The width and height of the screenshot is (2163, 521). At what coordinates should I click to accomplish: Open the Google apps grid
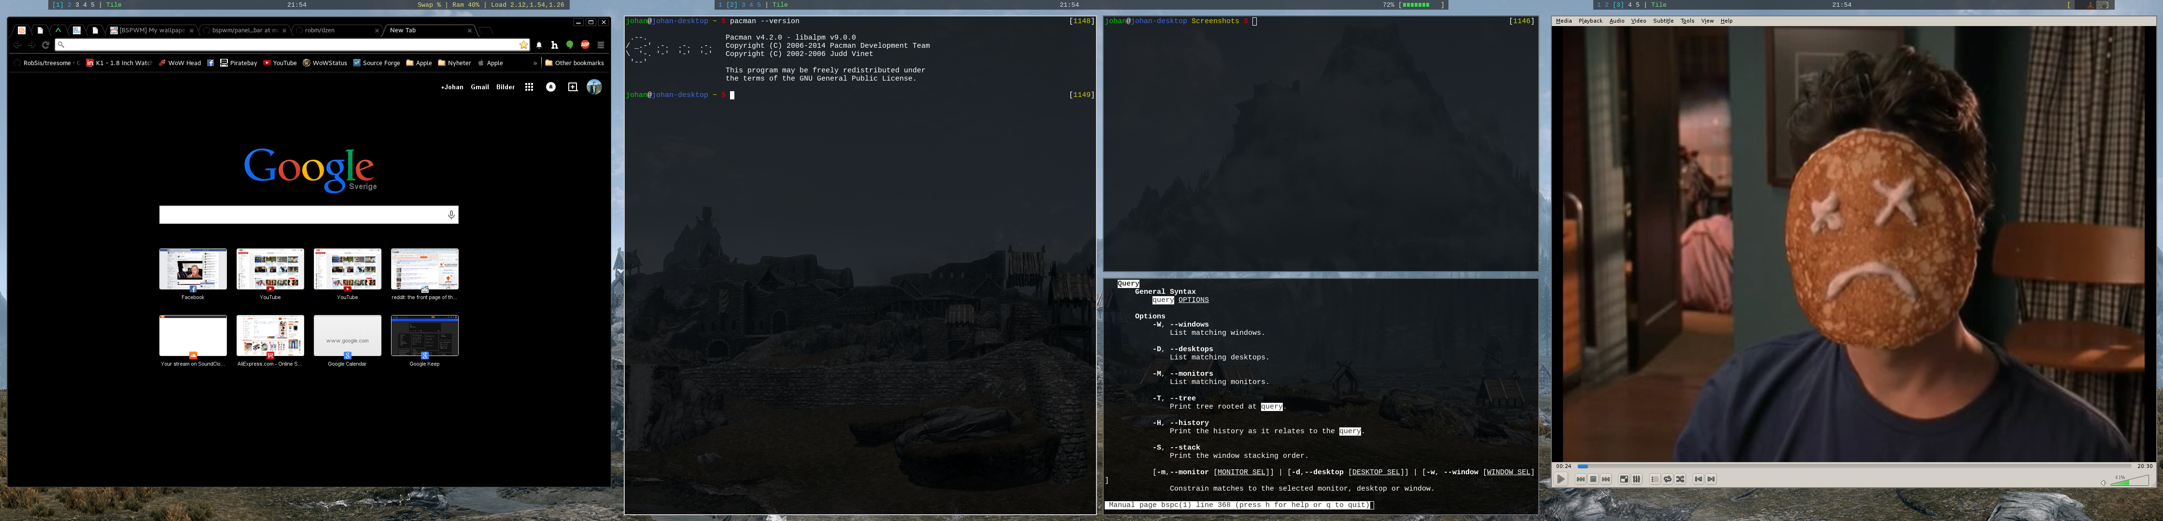(529, 86)
